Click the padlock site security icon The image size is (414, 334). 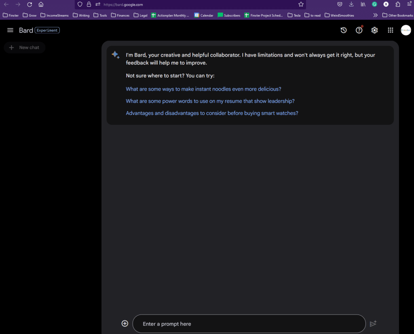point(89,4)
